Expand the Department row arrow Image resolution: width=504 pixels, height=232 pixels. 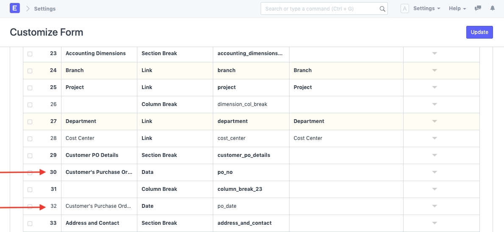[434, 121]
